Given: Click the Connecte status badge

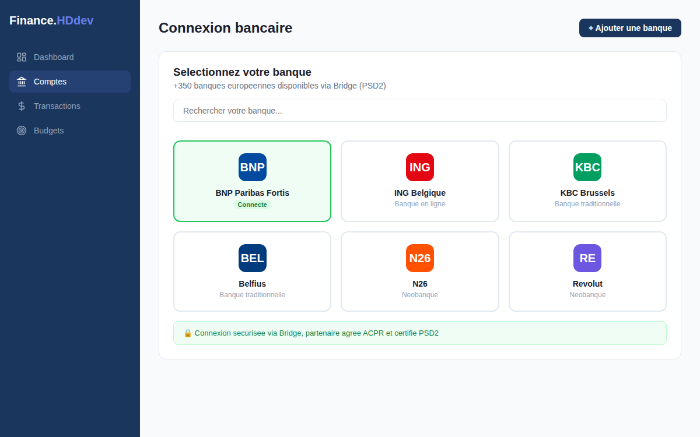Looking at the screenshot, I should coord(252,205).
